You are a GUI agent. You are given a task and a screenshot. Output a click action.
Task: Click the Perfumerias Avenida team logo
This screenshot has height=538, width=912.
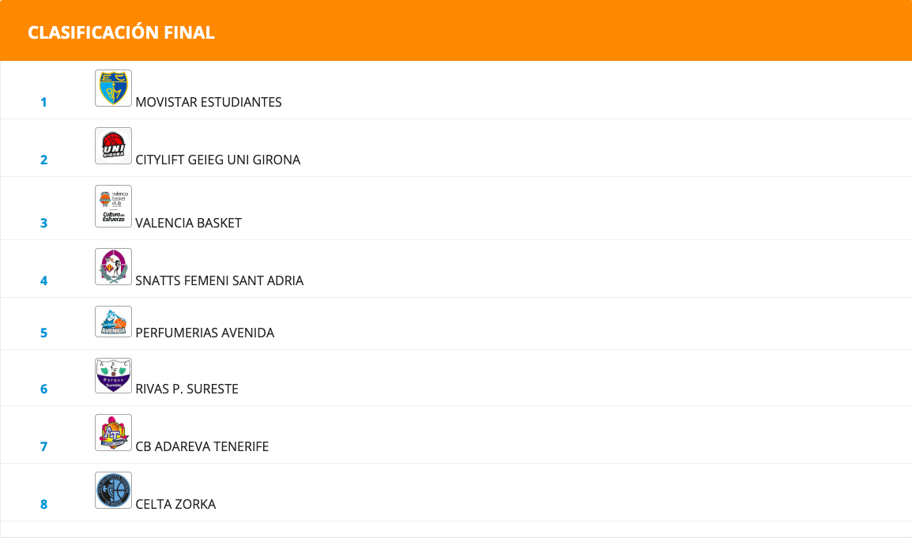[113, 322]
